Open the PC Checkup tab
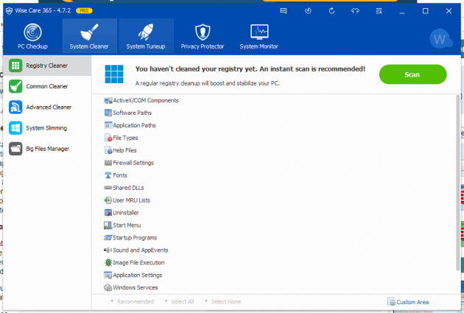Viewport: 464px width, 313px height. (32, 37)
